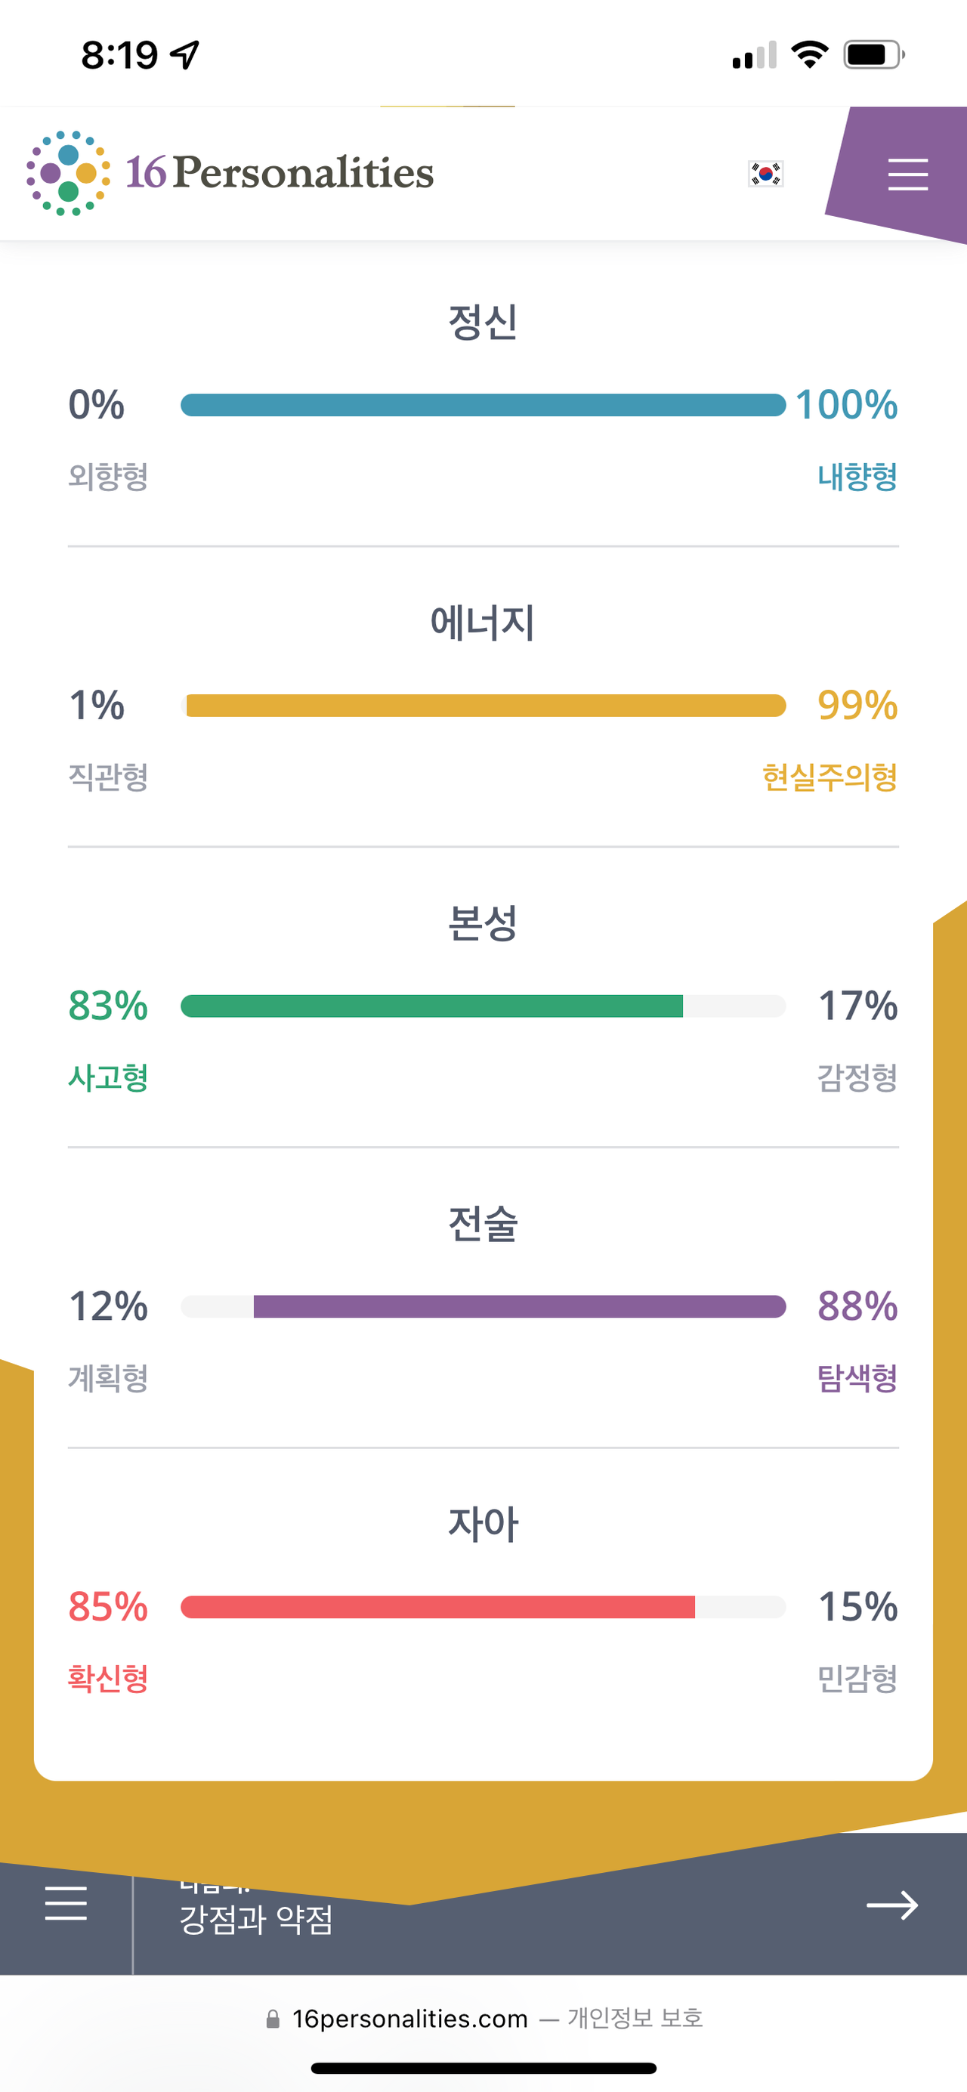This screenshot has height=2092, width=967.
Task: Click the 16Personalities logo
Action: pos(230,173)
